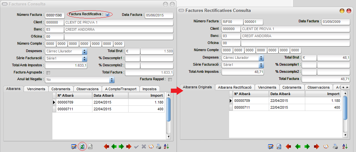Go to next record in Factures Rectificatives Consulta
The image size is (356, 152).
pyautogui.click(x=307, y=147)
